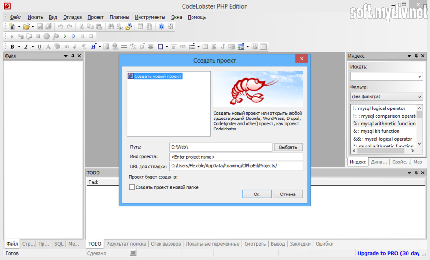Expand the Фильтр '(без фильтра)' dropdown

tap(419, 97)
